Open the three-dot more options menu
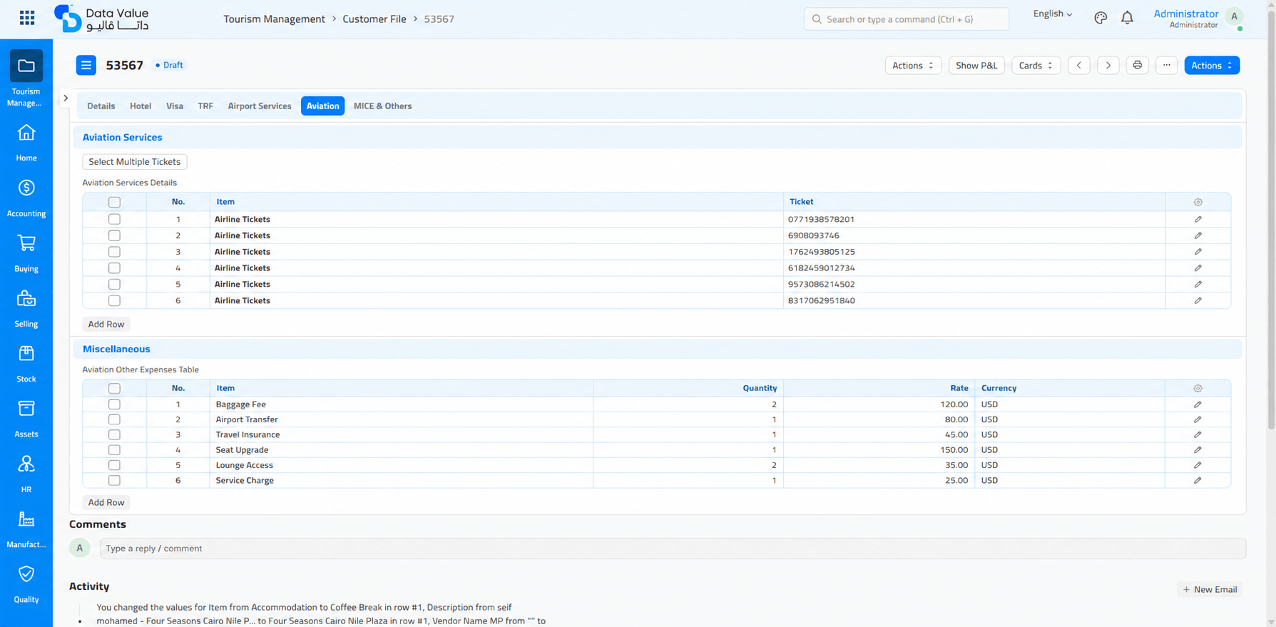The image size is (1276, 627). (1167, 65)
